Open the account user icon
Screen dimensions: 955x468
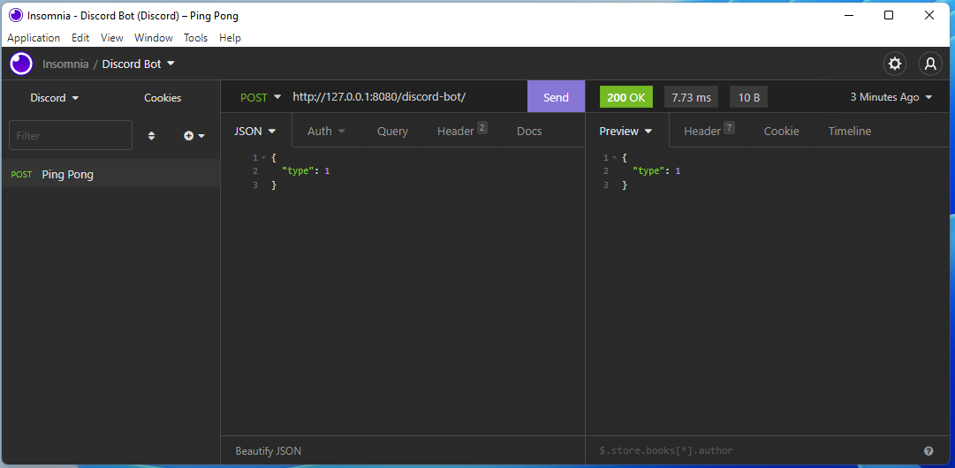click(930, 64)
